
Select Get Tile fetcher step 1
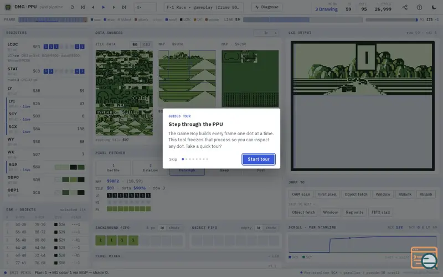(114, 168)
